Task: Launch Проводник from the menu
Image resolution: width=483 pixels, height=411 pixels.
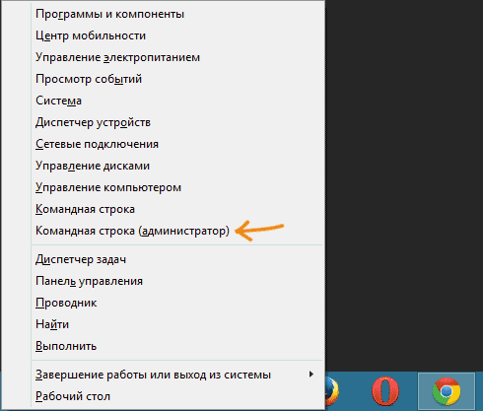Action: pos(177,303)
